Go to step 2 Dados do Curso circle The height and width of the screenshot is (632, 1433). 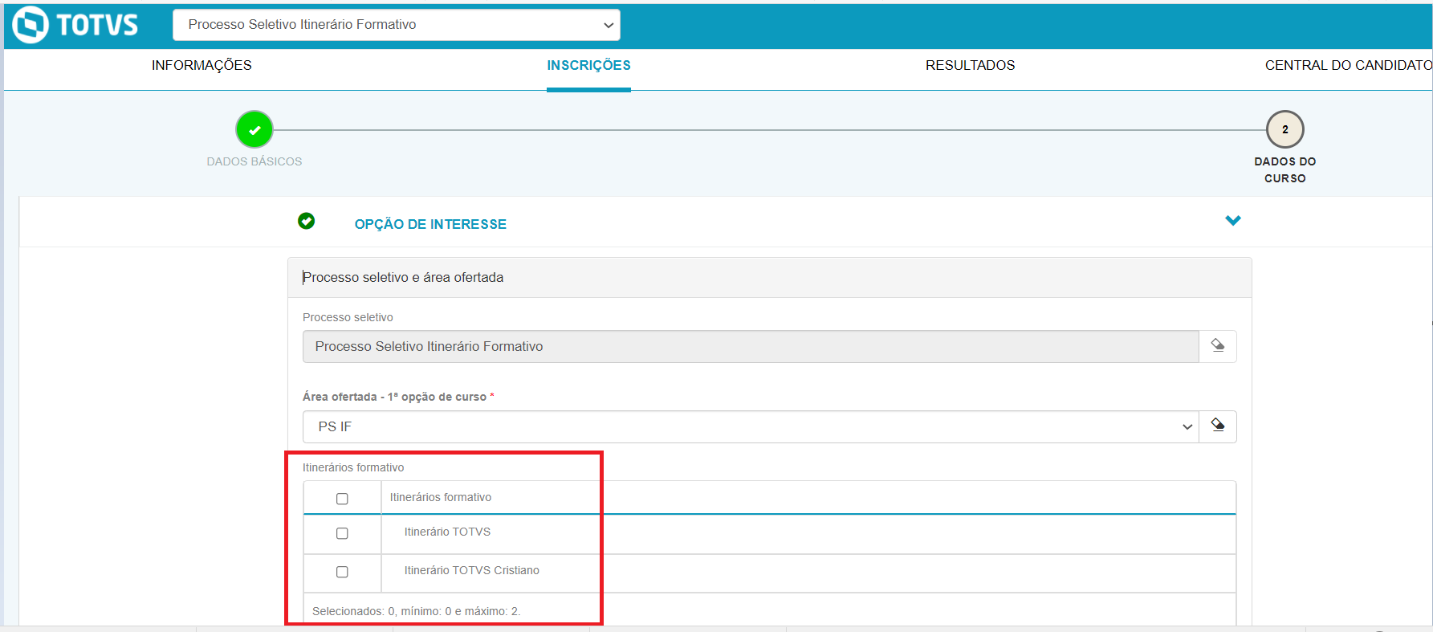tap(1285, 129)
